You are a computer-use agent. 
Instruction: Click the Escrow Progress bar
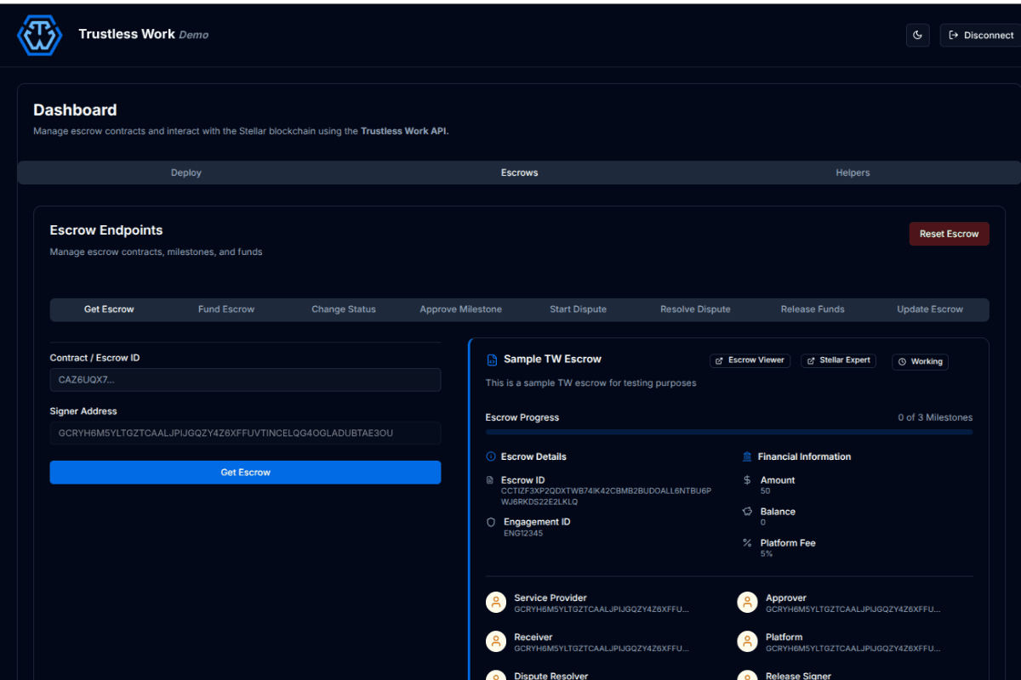click(728, 432)
